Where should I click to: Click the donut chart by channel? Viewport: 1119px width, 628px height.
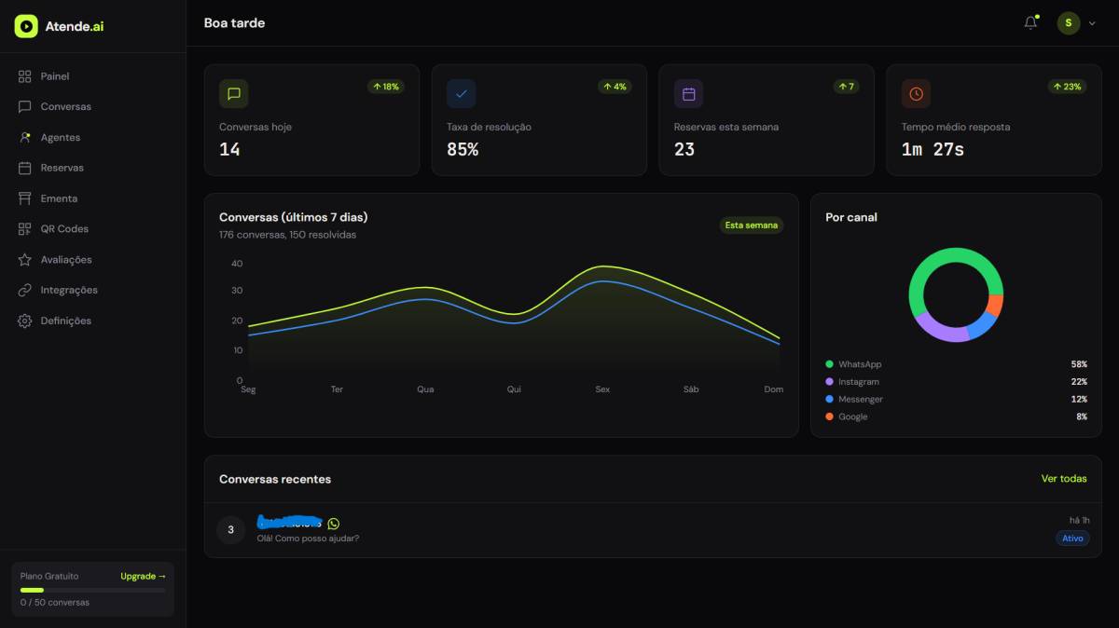(956, 294)
